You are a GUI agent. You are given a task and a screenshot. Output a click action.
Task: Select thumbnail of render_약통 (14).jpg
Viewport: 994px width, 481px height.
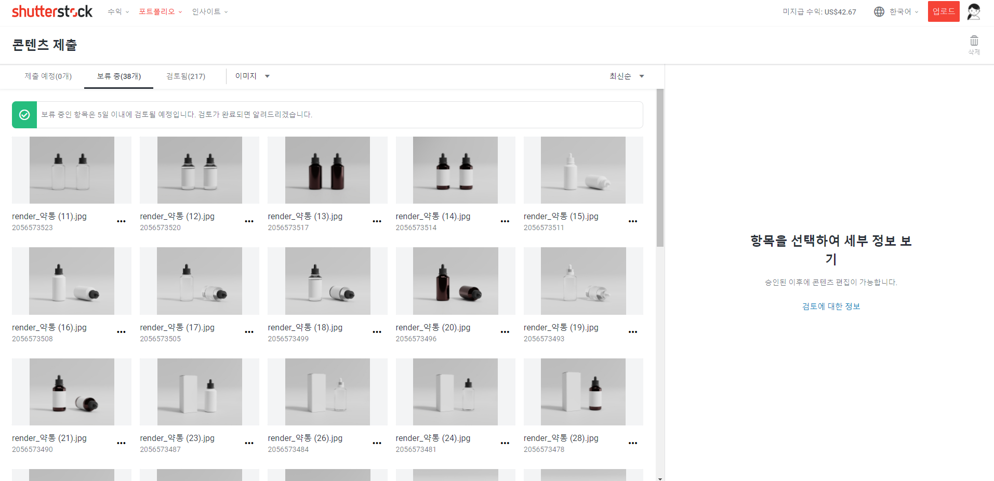pyautogui.click(x=455, y=170)
